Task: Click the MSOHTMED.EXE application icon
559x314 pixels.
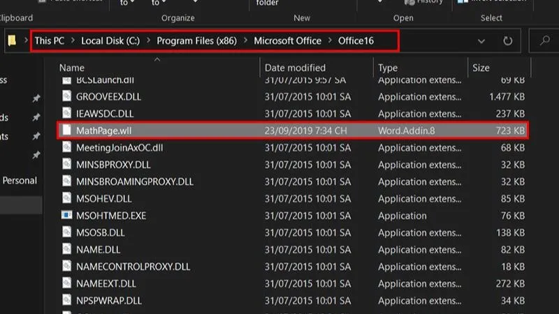Action: pos(66,216)
